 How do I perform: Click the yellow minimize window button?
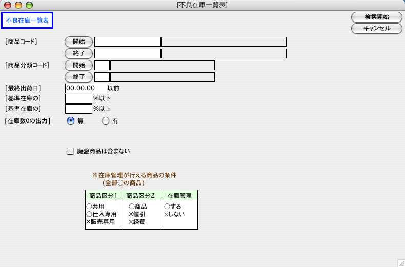[x=18, y=5]
